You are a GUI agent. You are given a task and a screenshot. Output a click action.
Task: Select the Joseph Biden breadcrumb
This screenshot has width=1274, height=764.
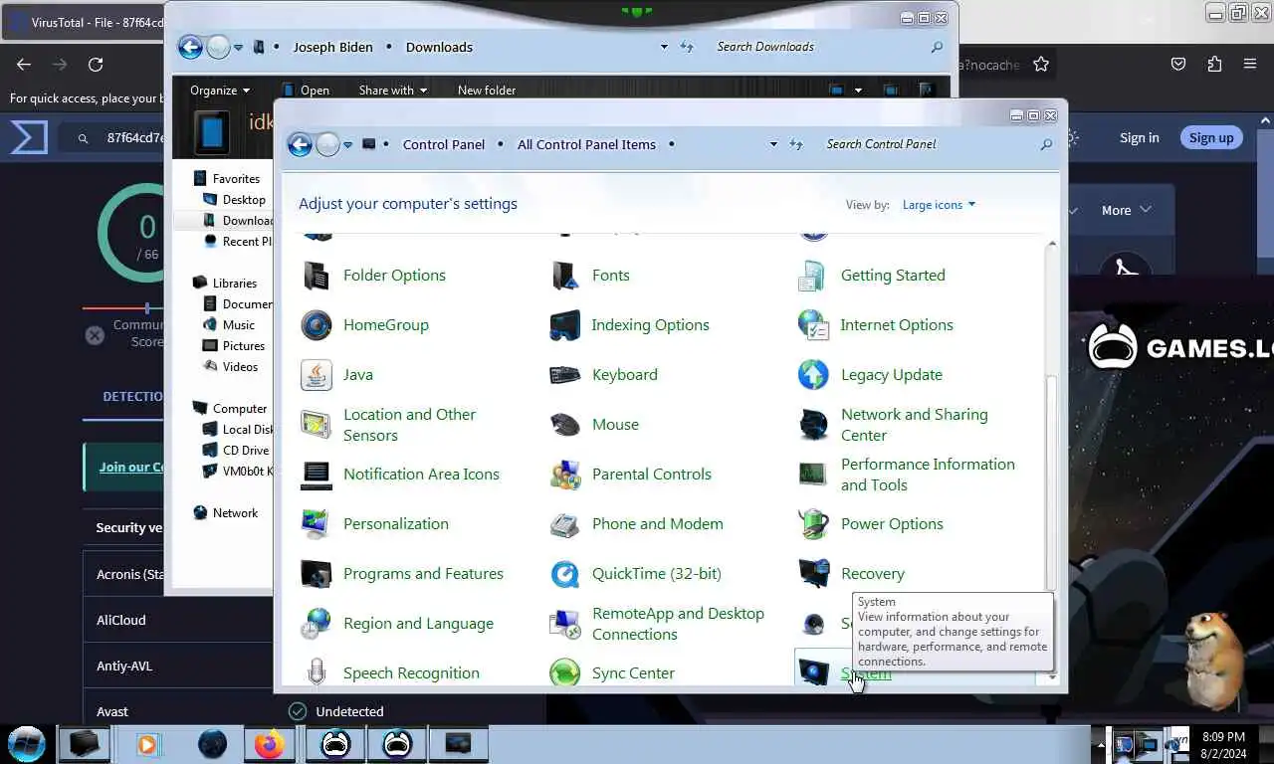click(332, 47)
